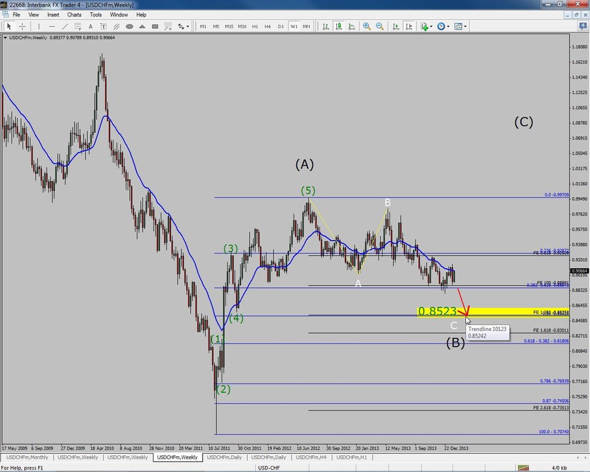Toggle Auto Scroll on the chart
Viewport: 590px width, 472px height.
[396, 26]
